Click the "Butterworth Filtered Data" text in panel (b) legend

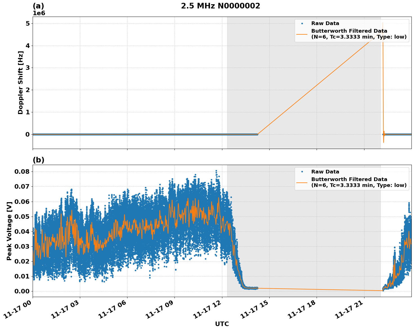coord(349,179)
